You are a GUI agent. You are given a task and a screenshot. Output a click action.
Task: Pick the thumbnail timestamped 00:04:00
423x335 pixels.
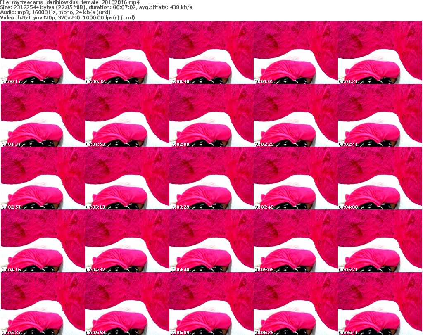[x=380, y=178]
